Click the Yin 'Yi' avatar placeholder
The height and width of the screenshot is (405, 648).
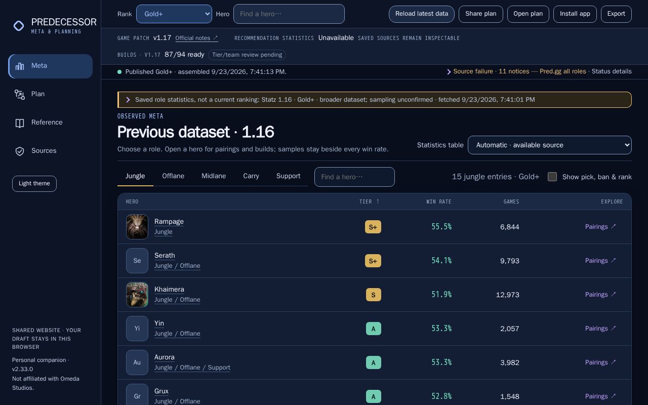click(137, 329)
